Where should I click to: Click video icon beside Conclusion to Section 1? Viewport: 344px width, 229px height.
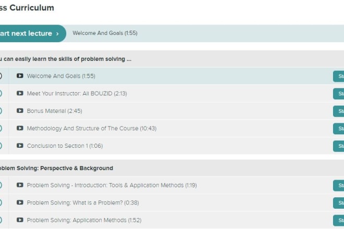click(20, 146)
